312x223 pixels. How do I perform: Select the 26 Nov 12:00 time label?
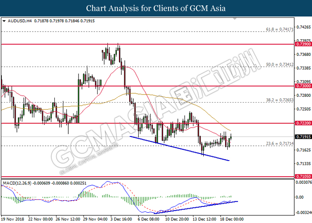coord(68,219)
